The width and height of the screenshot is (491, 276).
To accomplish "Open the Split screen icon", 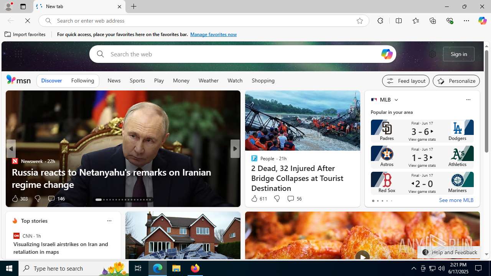I will [399, 21].
